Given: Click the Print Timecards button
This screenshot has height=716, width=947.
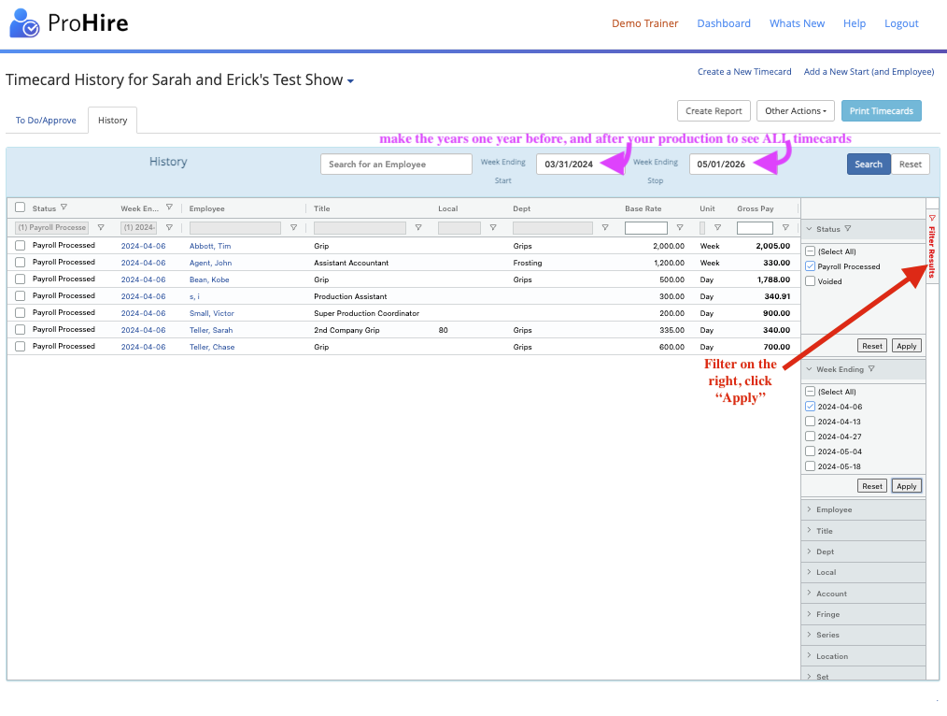Looking at the screenshot, I should [882, 111].
